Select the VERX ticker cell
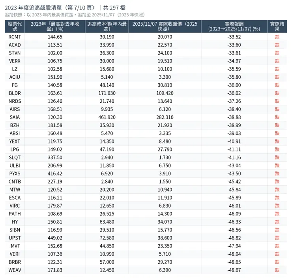Screen dimensions: 292x279 pyautogui.click(x=15, y=61)
